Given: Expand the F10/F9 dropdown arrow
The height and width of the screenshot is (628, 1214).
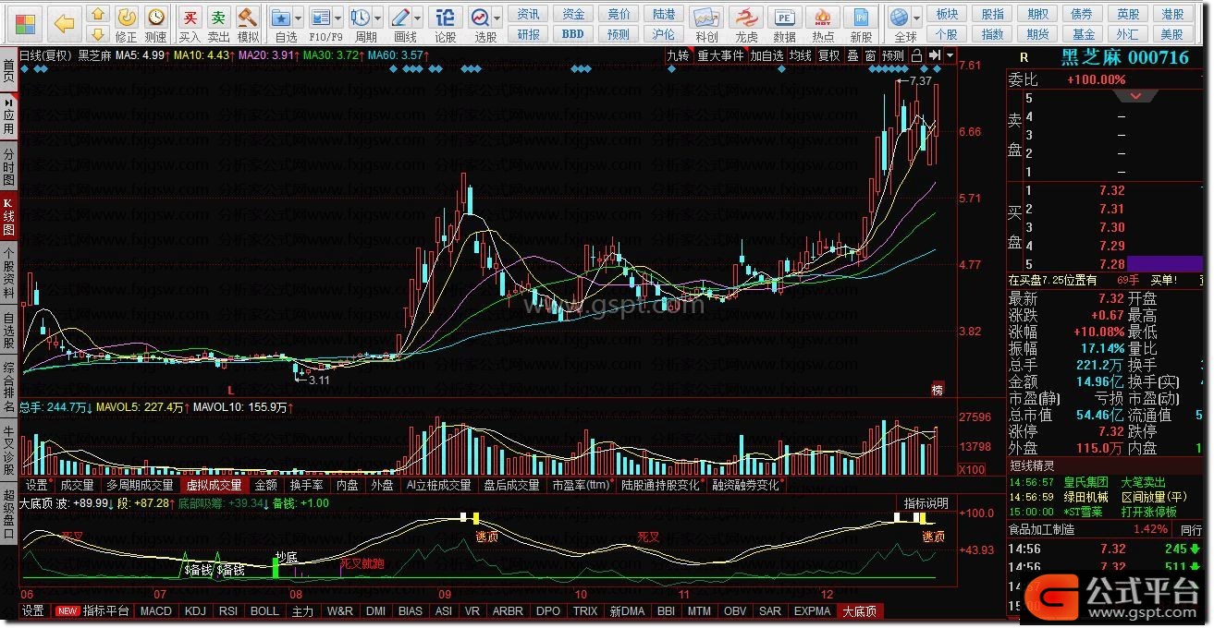Looking at the screenshot, I should (338, 18).
